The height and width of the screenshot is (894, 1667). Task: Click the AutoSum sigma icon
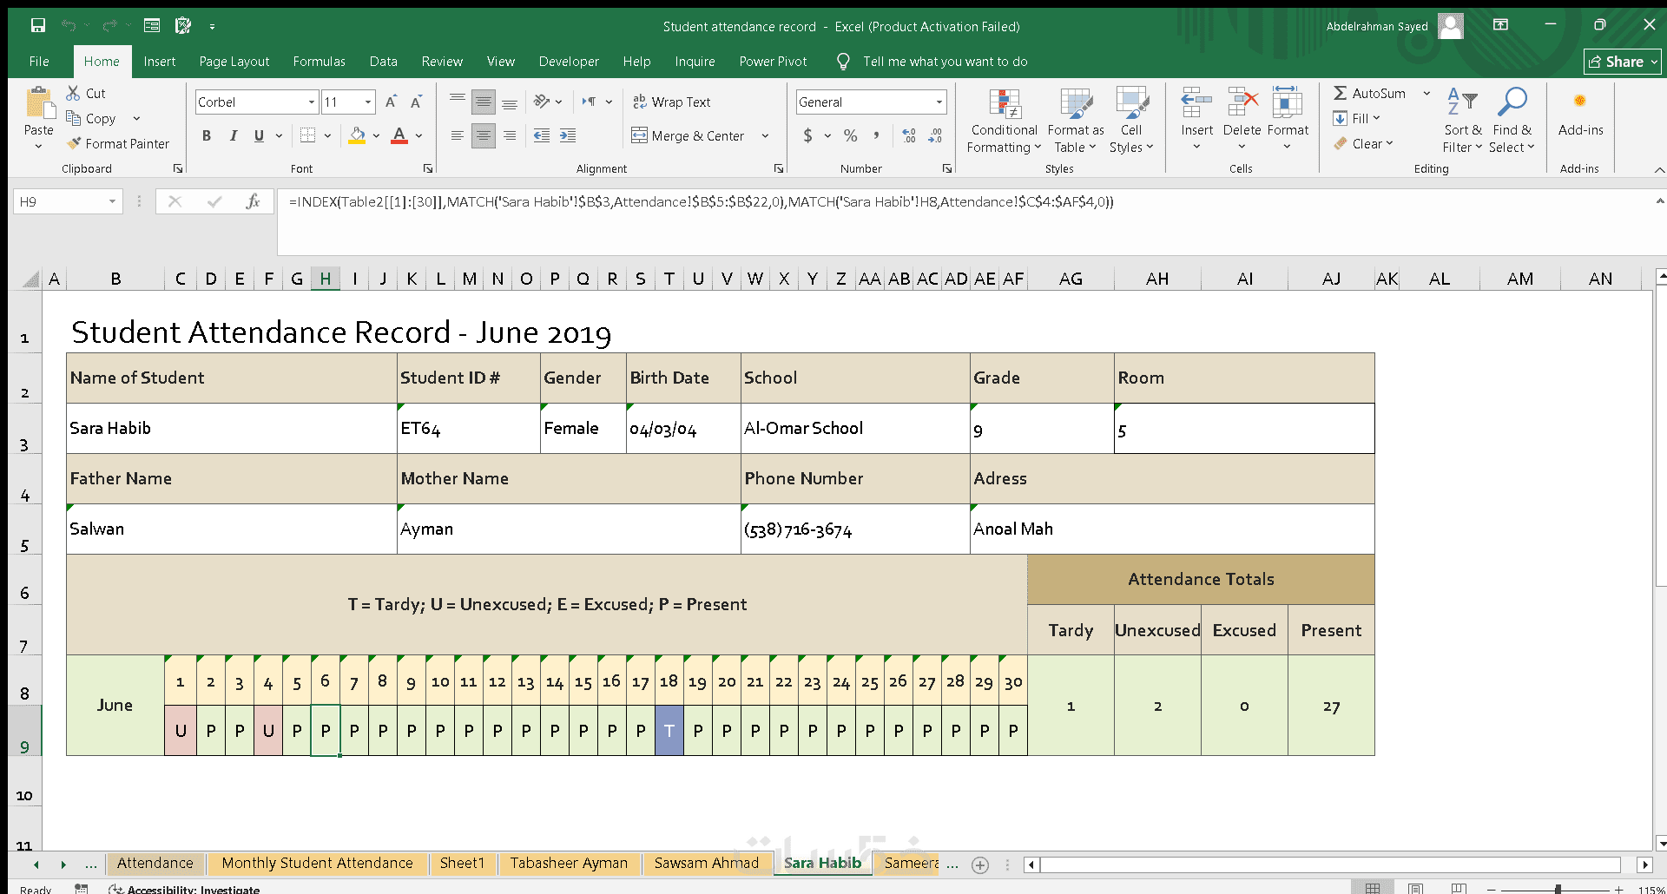(1341, 93)
